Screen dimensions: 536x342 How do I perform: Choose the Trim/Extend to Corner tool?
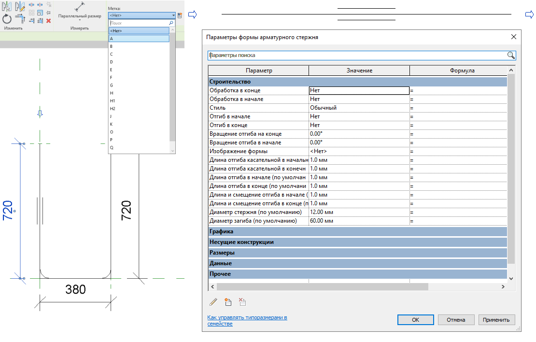pos(20,18)
